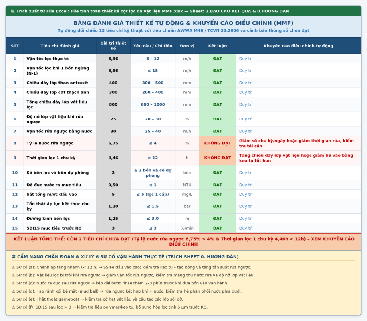Click the NTU unit cell
The width and height of the screenshot is (367, 321).
point(187,185)
